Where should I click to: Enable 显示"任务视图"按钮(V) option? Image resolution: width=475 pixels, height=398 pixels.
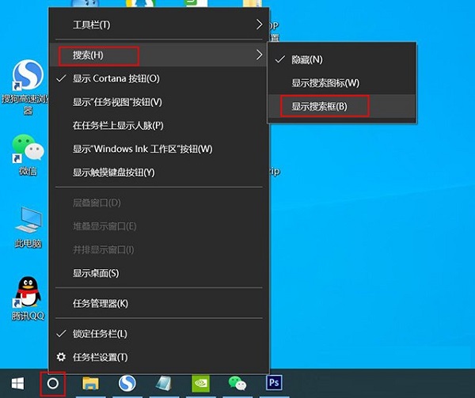click(117, 102)
